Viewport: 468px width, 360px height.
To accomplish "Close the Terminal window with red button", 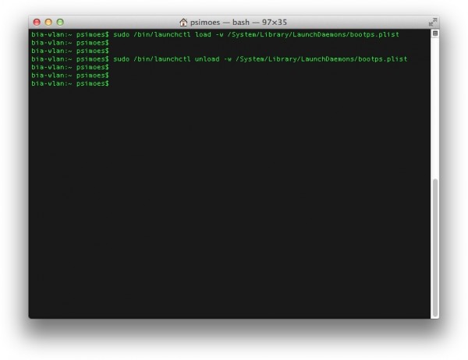I will (37, 22).
